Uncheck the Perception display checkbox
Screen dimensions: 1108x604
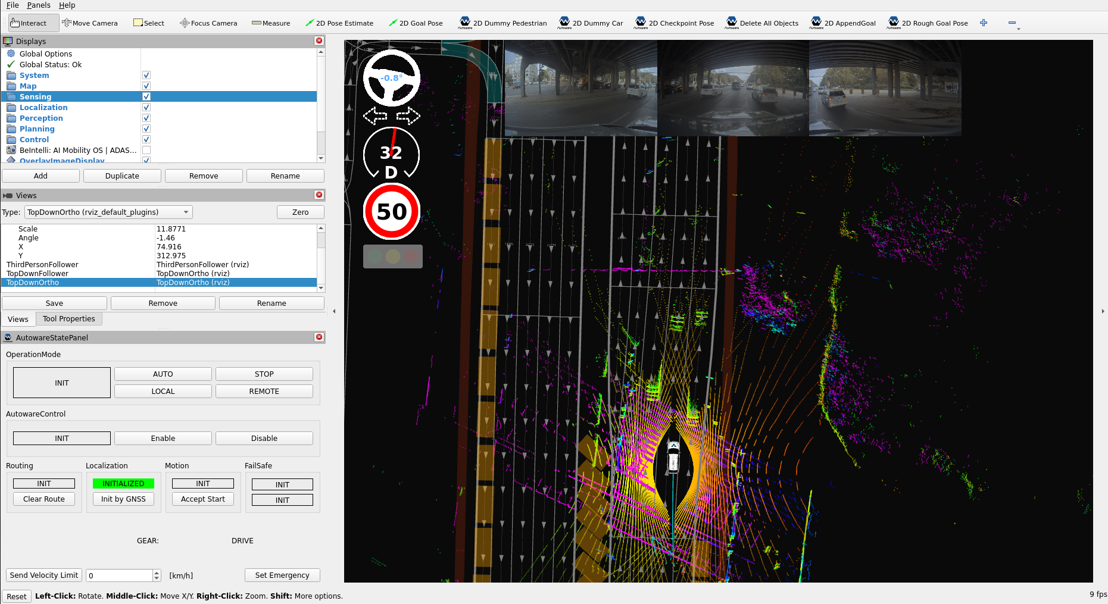click(146, 118)
